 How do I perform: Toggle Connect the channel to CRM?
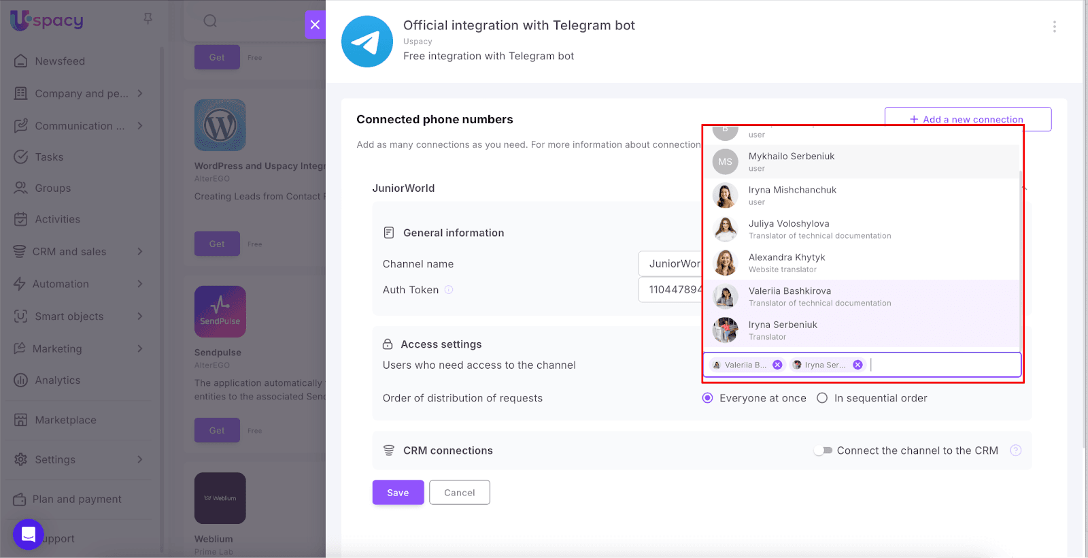click(x=823, y=450)
